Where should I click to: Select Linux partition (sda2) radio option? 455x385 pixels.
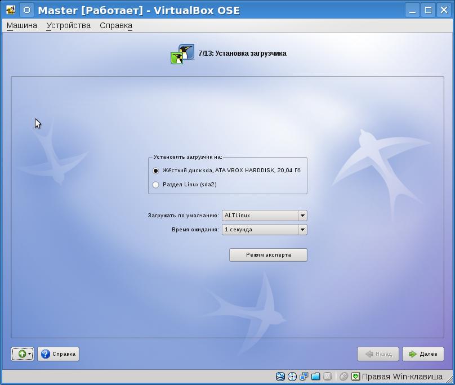[x=156, y=185]
